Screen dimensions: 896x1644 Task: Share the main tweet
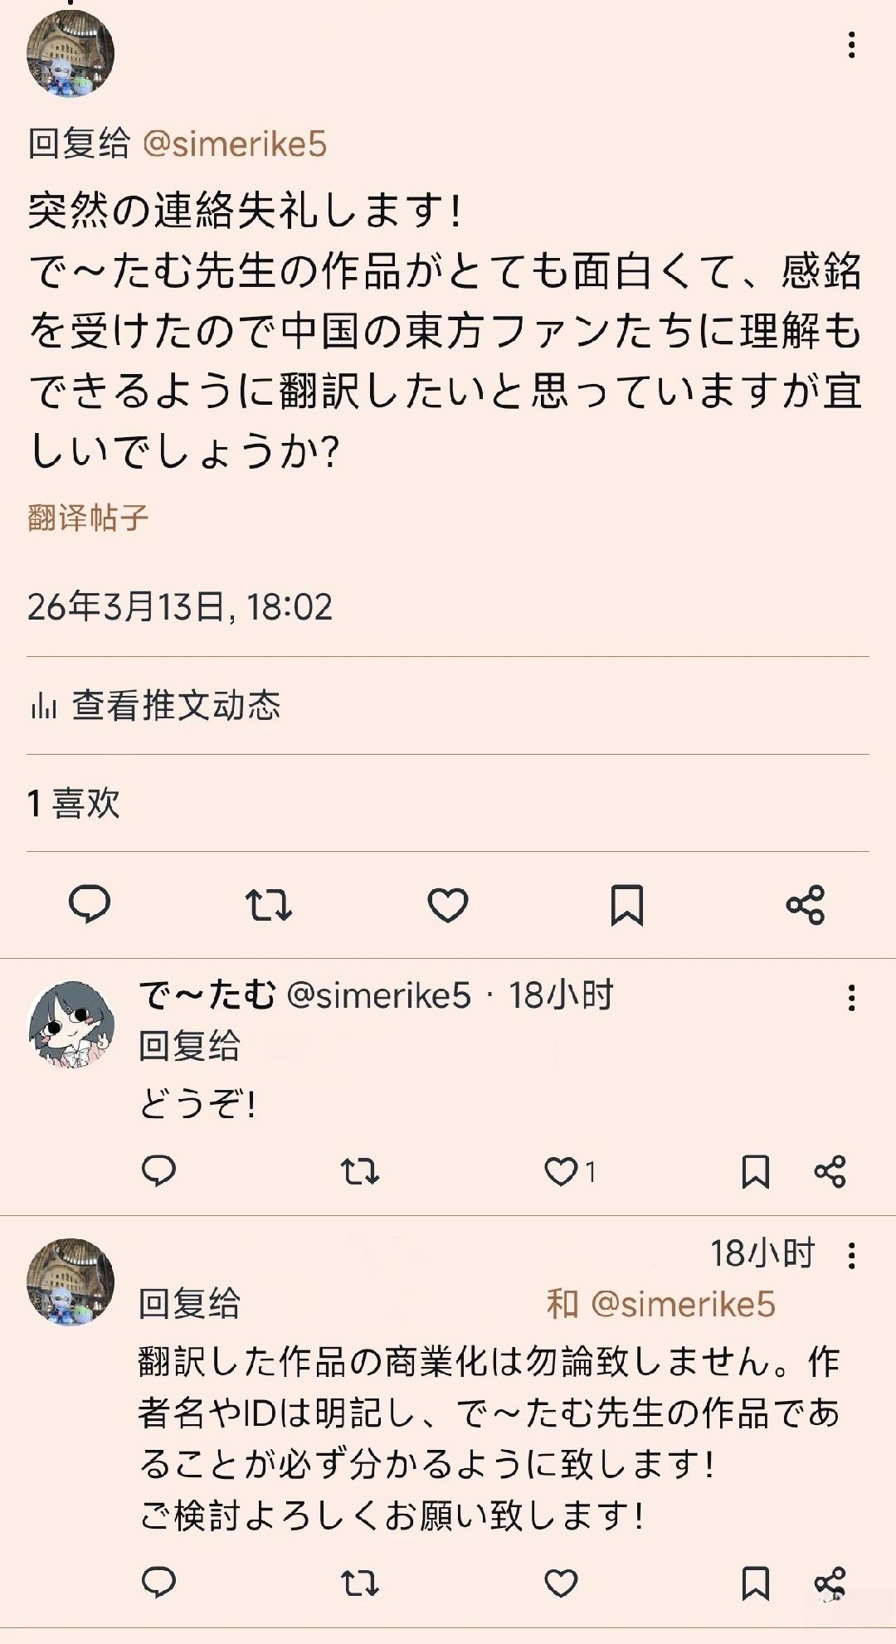tap(806, 904)
